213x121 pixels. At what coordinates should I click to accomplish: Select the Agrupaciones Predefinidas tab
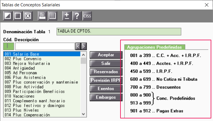pos(154,47)
